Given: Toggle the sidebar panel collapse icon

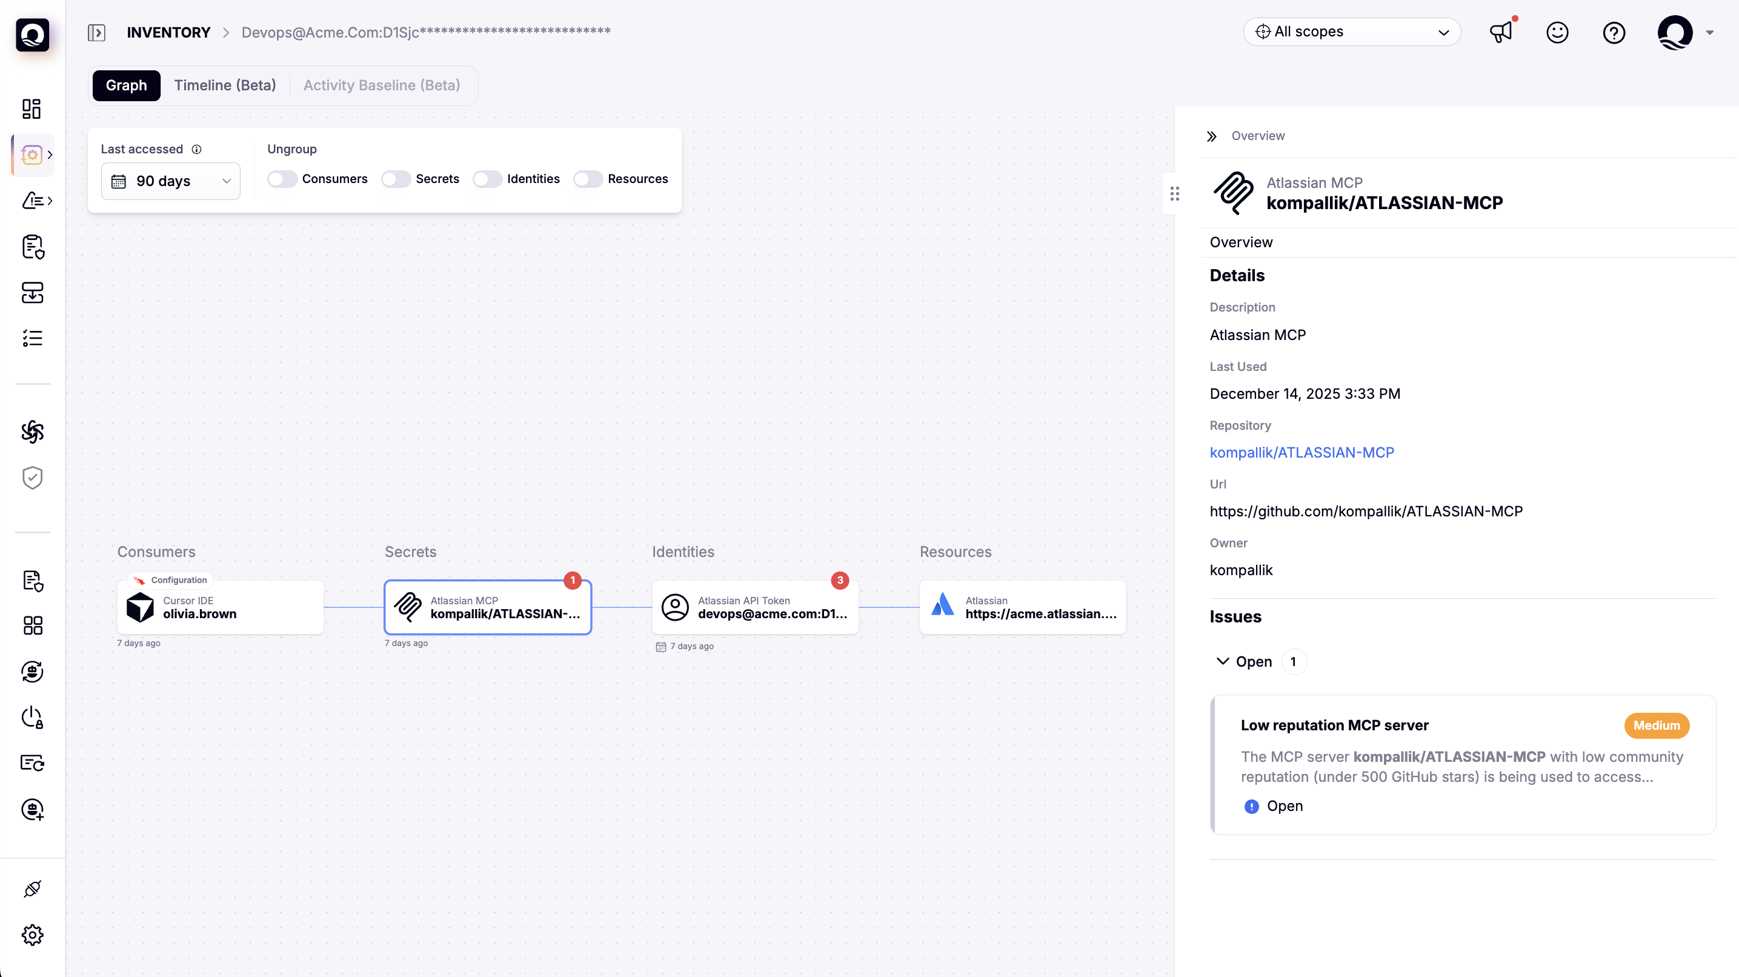Looking at the screenshot, I should (x=96, y=32).
